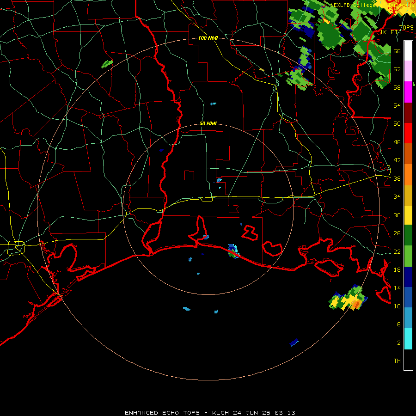Click the gold legend swatch
The image size is (416, 416).
pyautogui.click(x=408, y=196)
